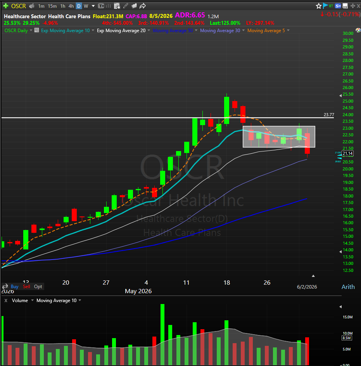
Task: Click the Moving Average 50 label
Action: tap(173, 30)
